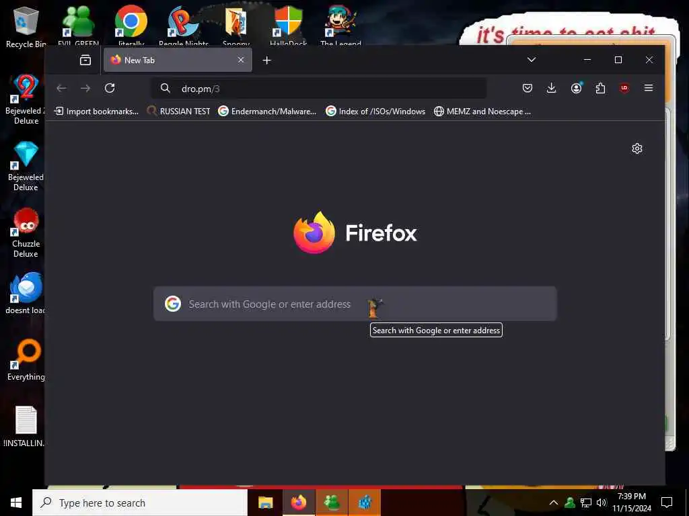Screen dimensions: 689x516
Task: Close the New Tab tab
Action: point(241,60)
